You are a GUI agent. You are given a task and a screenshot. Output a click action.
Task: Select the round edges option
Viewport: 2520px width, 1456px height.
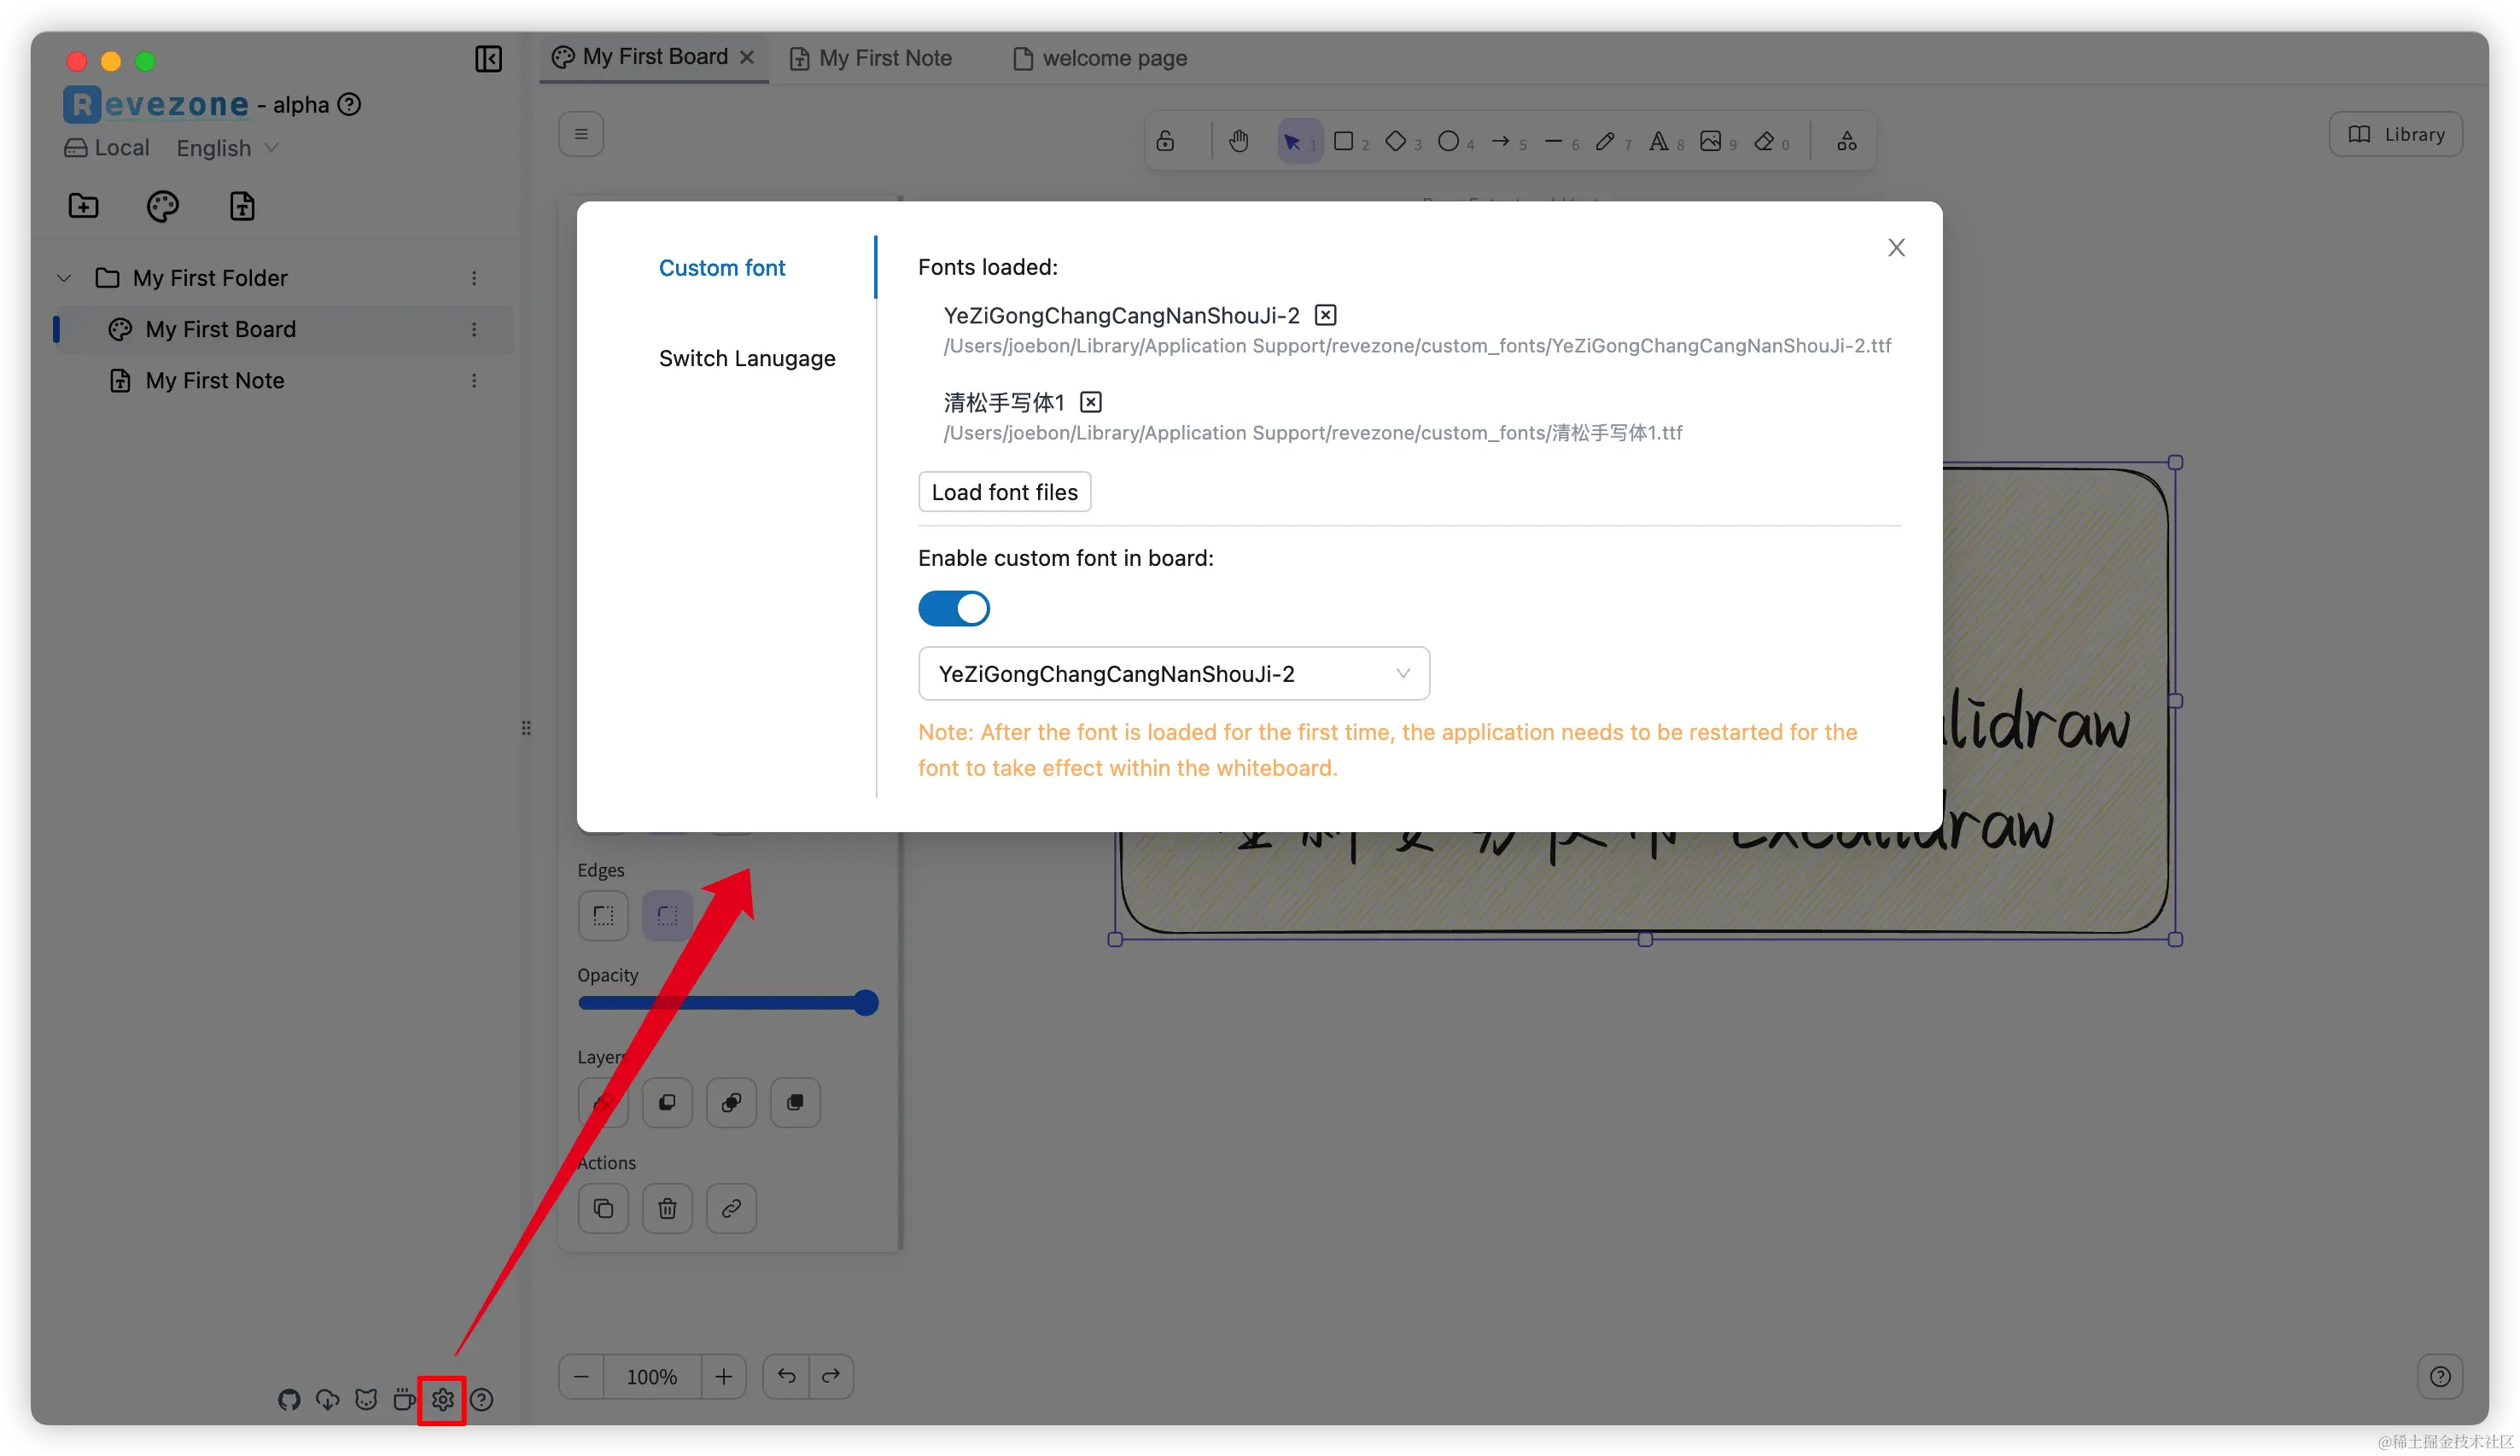[667, 915]
